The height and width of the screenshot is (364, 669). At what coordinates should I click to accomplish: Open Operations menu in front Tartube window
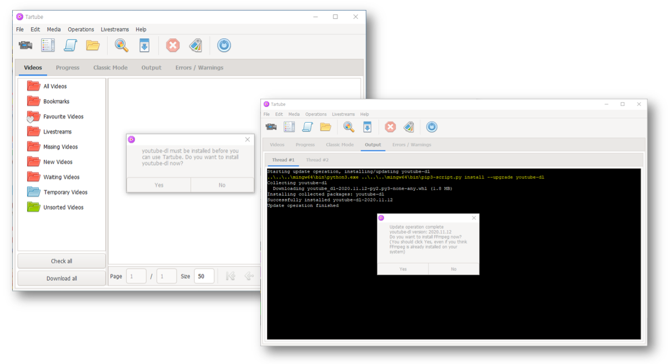316,114
